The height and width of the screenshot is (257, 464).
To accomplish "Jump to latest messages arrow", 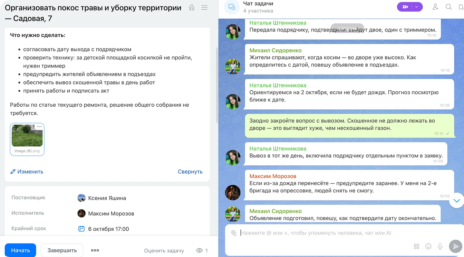I will tap(457, 200).
